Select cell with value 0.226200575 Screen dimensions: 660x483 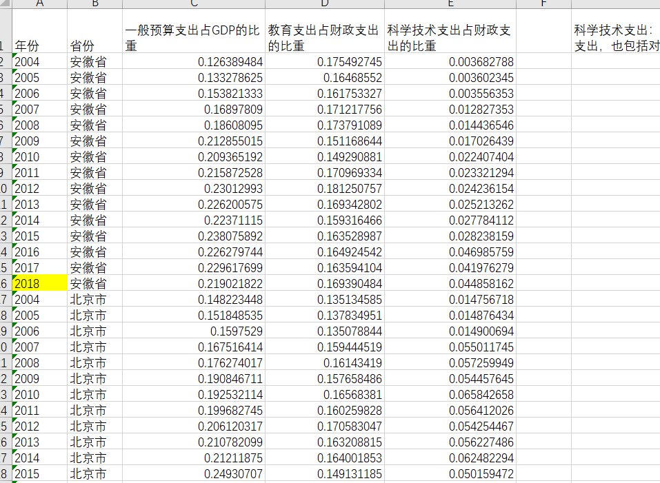(194, 204)
